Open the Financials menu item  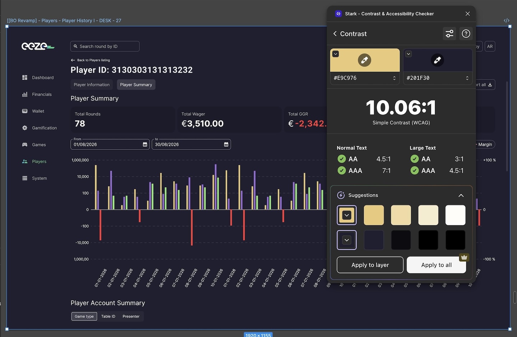click(x=42, y=94)
